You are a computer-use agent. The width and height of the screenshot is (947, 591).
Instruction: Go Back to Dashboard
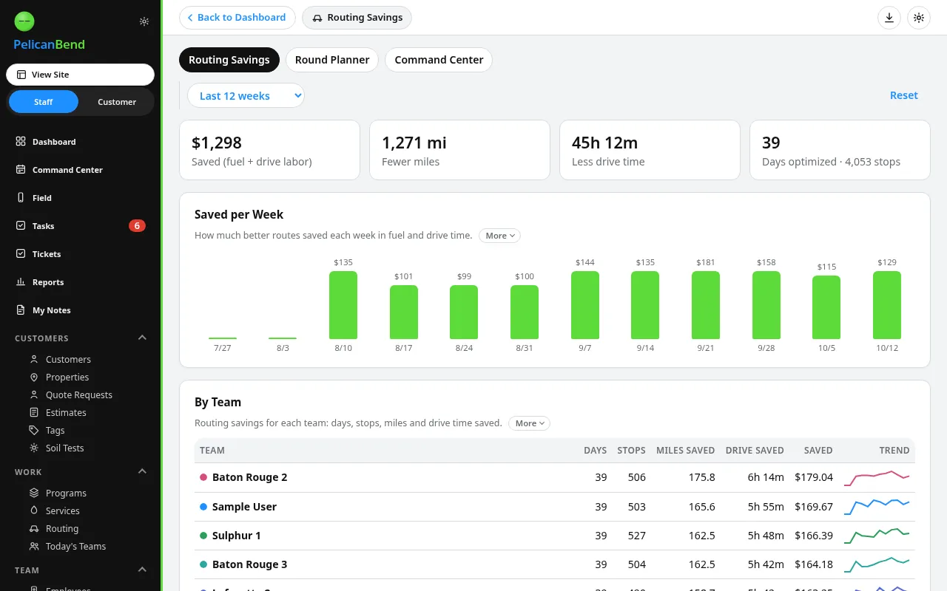click(237, 18)
